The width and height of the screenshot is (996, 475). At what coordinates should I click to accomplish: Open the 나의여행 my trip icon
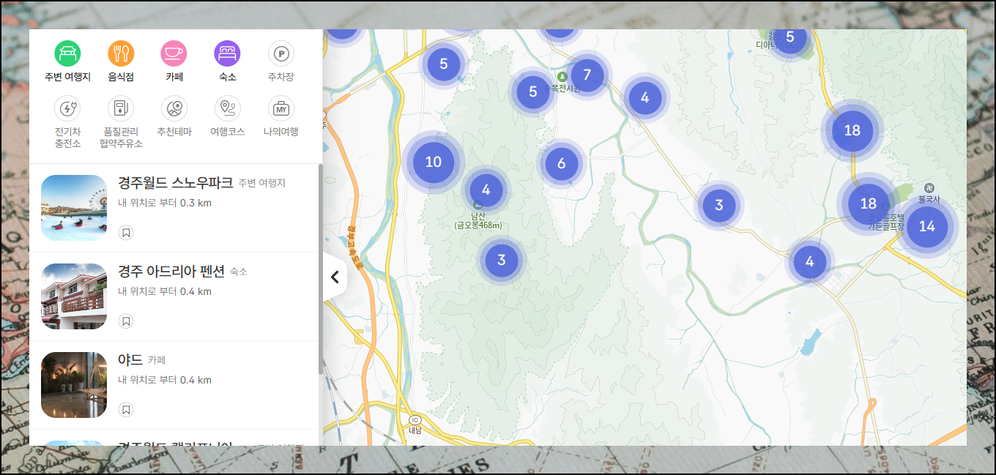[280, 108]
